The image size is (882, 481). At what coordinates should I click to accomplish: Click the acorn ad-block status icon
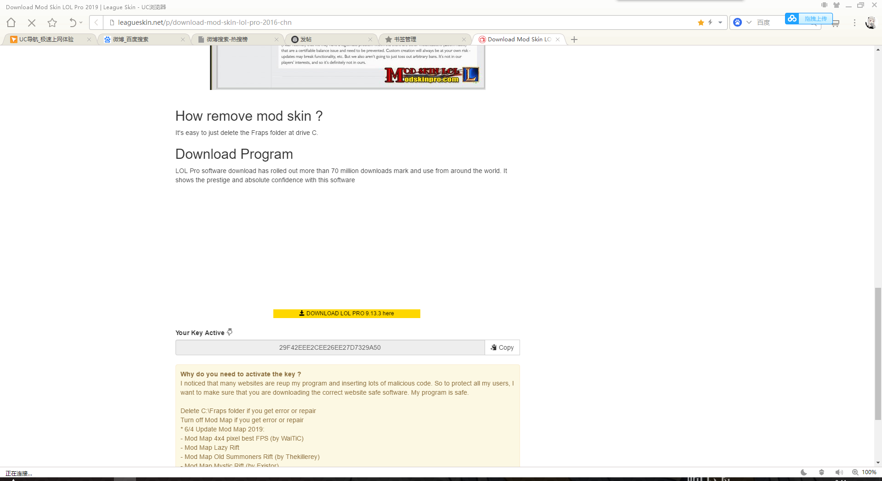[x=821, y=472]
